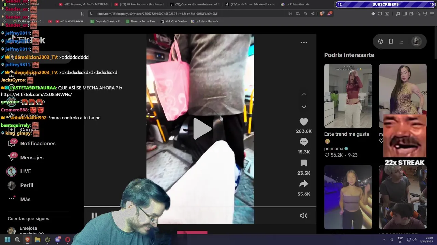The image size is (437, 245).
Task: Open the 'Este trend me gusta' video thumbnail
Action: [x=348, y=96]
